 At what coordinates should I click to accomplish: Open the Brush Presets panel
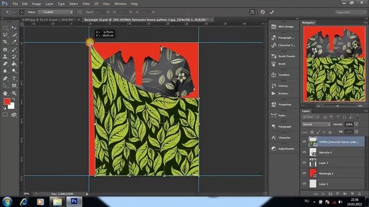pyautogui.click(x=284, y=56)
